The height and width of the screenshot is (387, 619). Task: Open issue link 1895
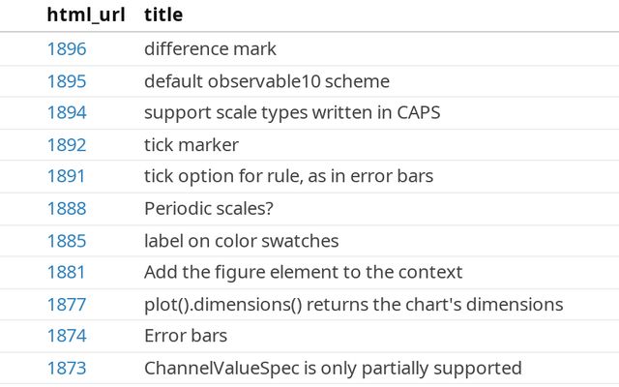[x=67, y=81]
